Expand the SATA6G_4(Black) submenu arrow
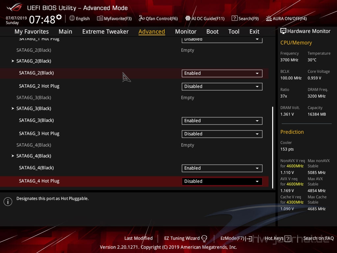Viewport: 337px width, 253px height. (x=13, y=156)
